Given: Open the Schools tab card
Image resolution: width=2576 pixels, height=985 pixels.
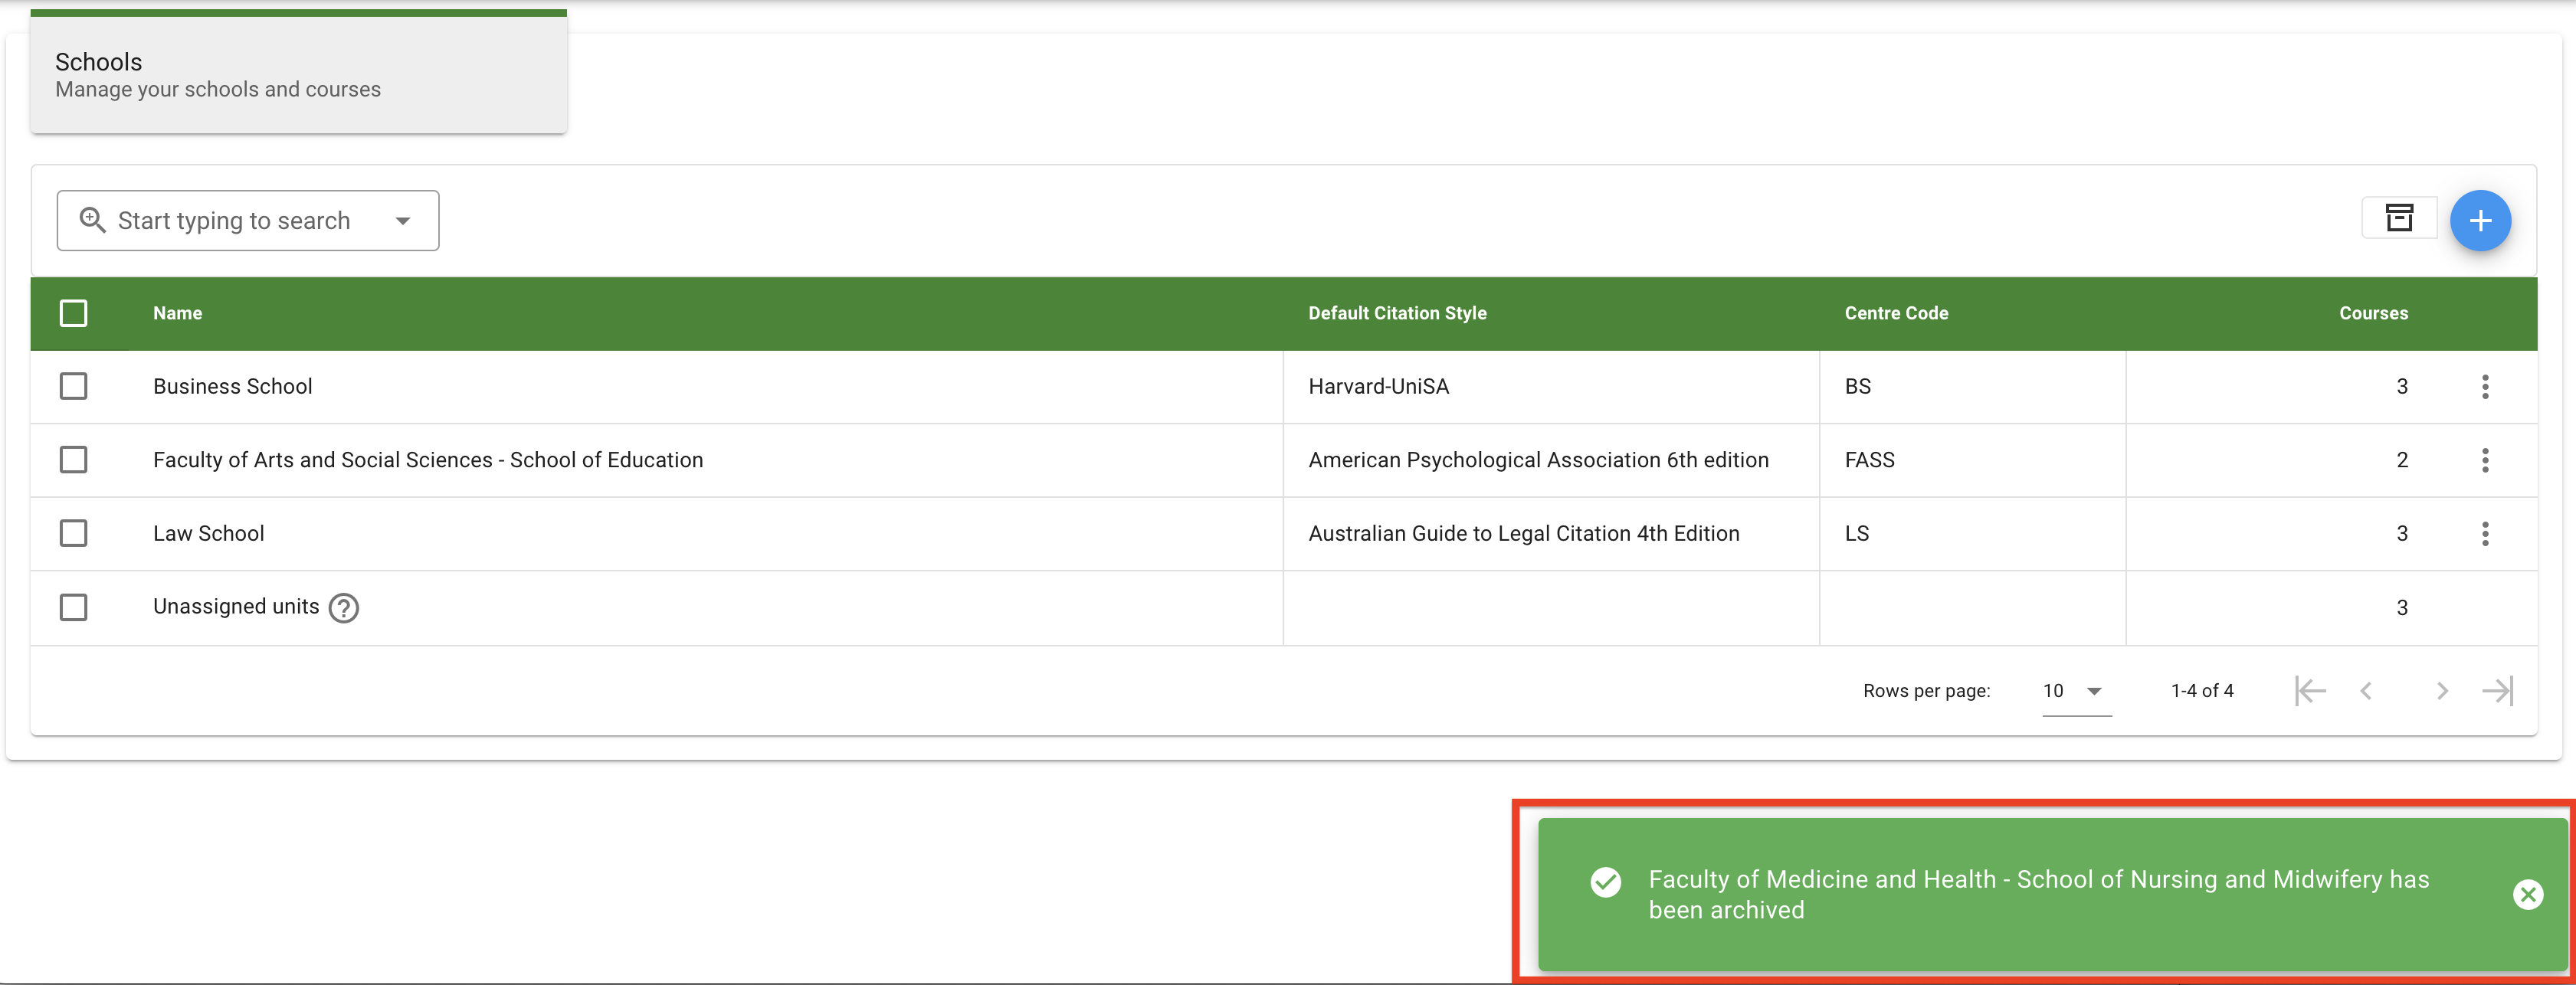Looking at the screenshot, I should pos(298,75).
